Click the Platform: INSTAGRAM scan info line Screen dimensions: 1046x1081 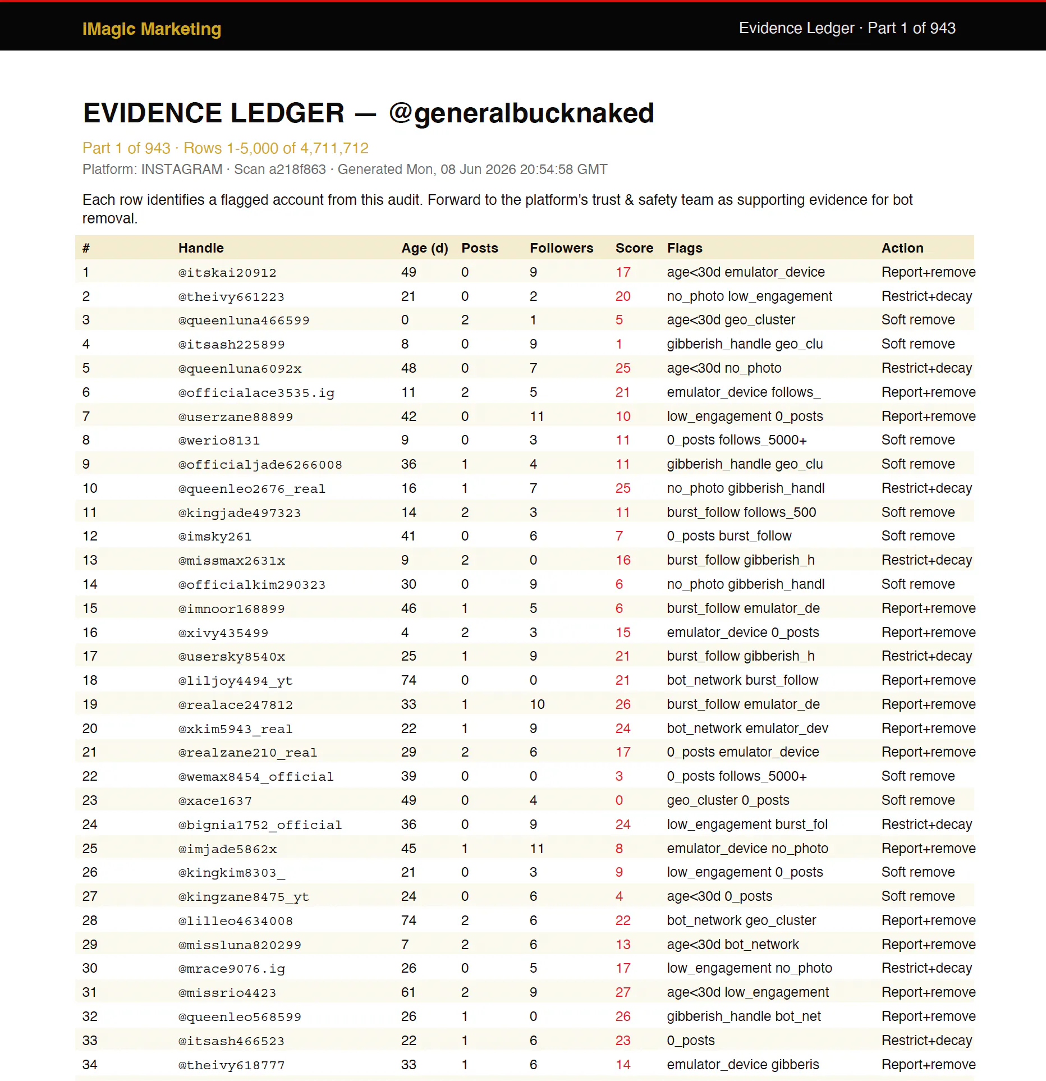click(345, 170)
